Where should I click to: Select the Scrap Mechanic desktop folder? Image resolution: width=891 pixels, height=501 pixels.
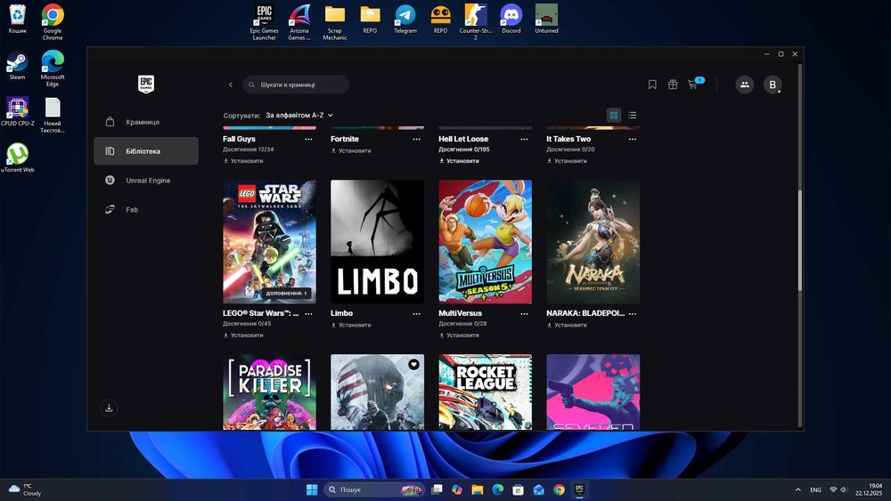click(x=335, y=22)
